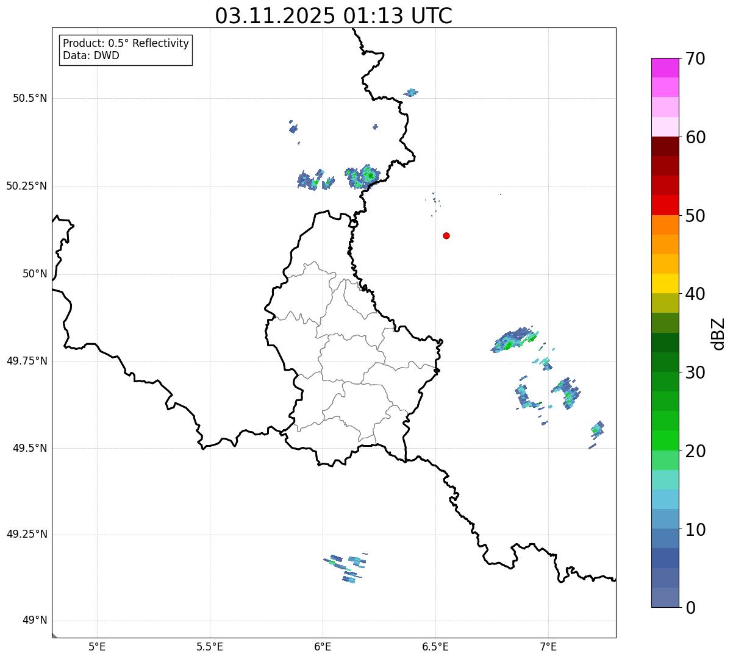Click the red station marker dot
Viewport: 733px width, 659px height.
(446, 235)
